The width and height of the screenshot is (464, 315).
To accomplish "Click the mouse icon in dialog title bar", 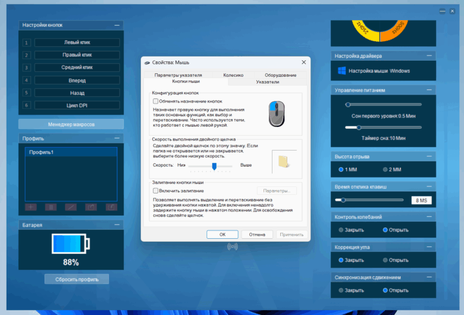I will tap(147, 63).
